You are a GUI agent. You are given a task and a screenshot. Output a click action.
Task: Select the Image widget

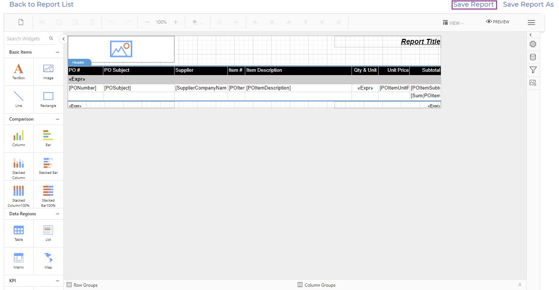coord(48,72)
